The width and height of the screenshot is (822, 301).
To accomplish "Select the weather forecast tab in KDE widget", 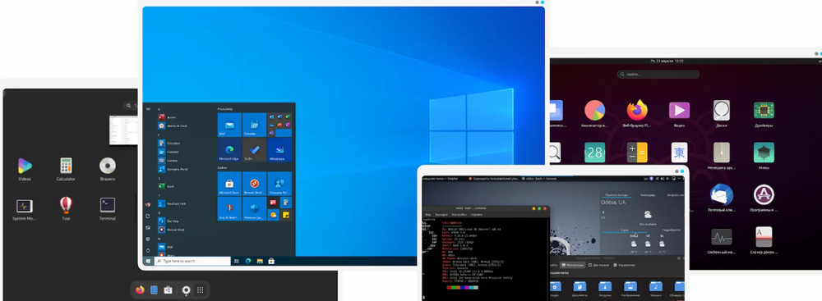I will (x=617, y=194).
